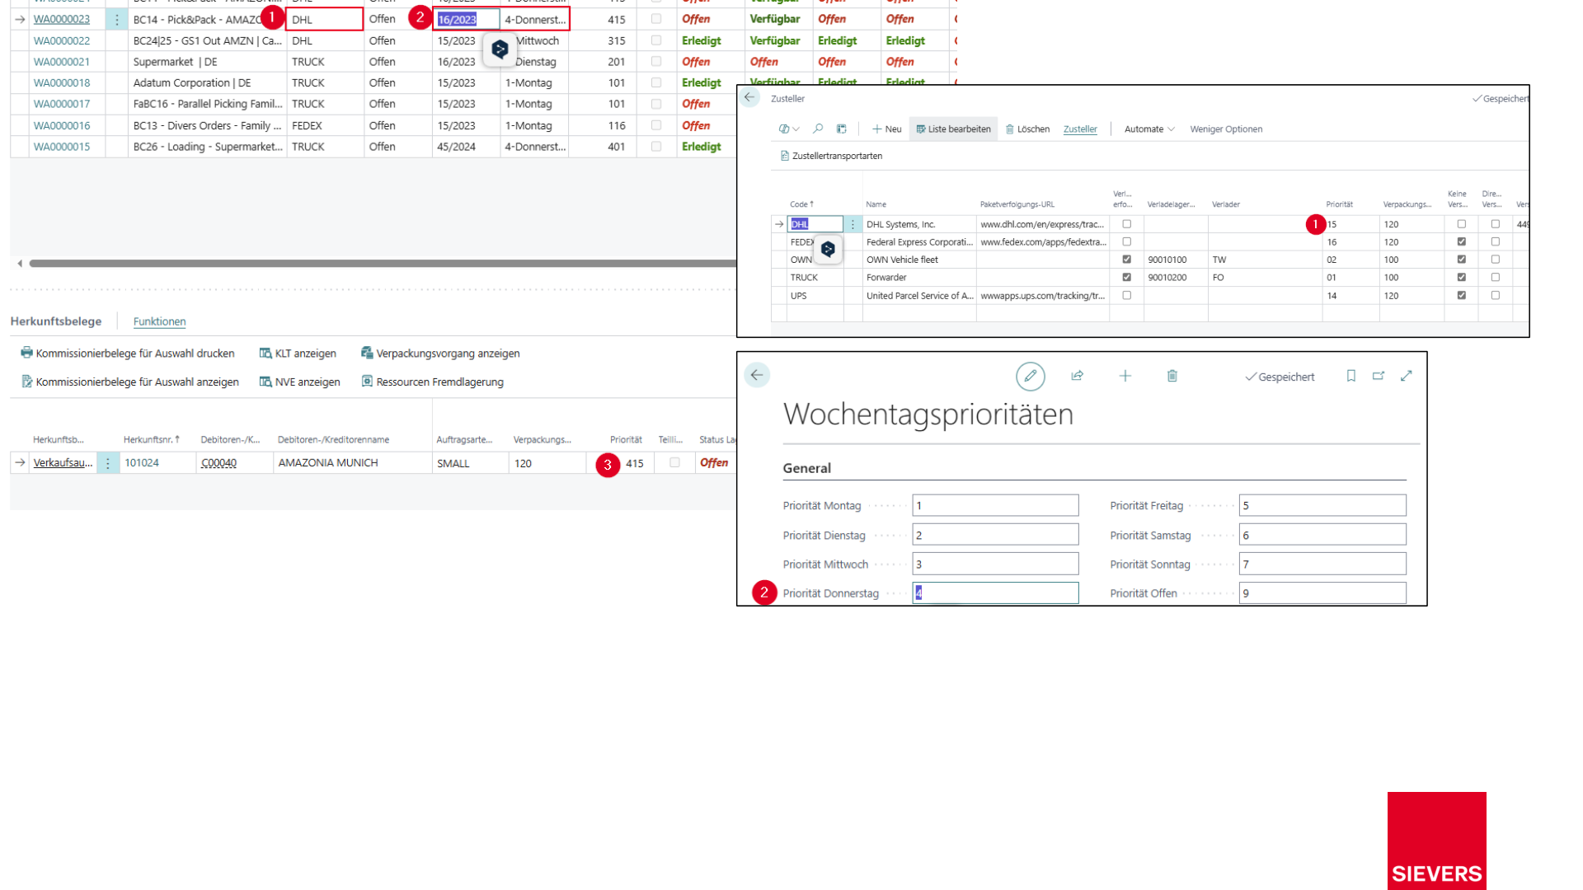Click the Priorität Offen input field
The image size is (1583, 890).
[x=1322, y=593]
